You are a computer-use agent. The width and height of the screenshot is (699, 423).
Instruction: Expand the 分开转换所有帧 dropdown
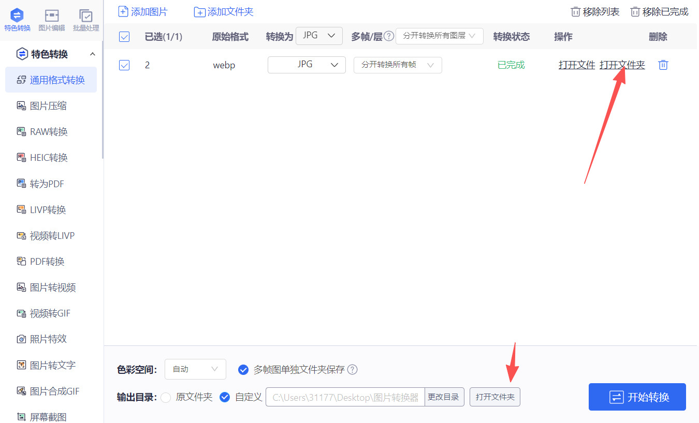tap(398, 65)
